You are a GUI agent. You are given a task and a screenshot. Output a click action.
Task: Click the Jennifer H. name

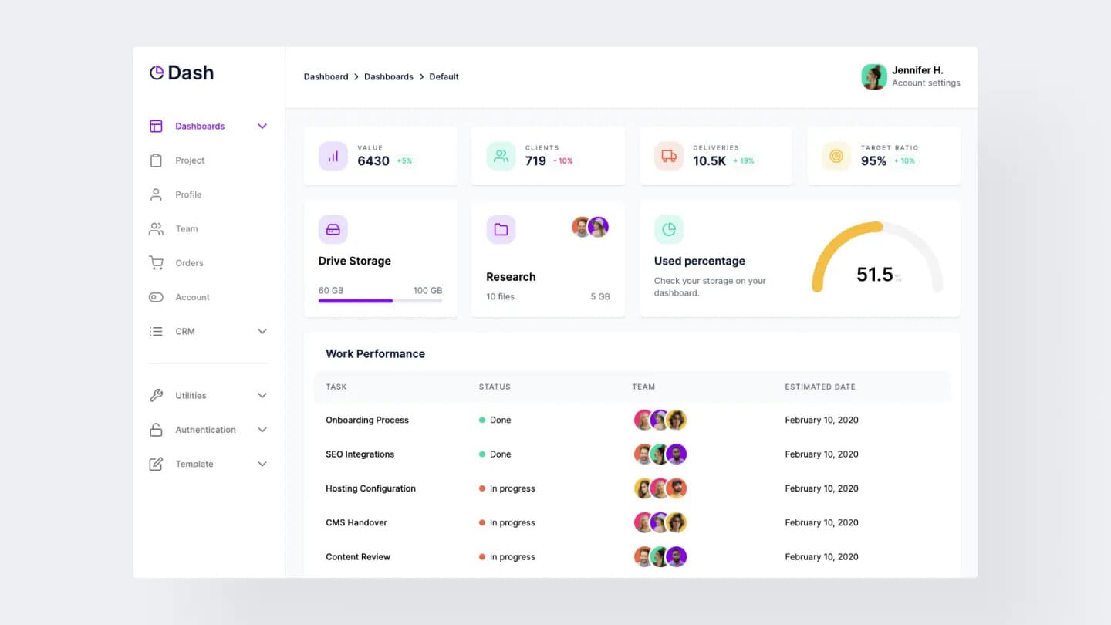pyautogui.click(x=917, y=70)
